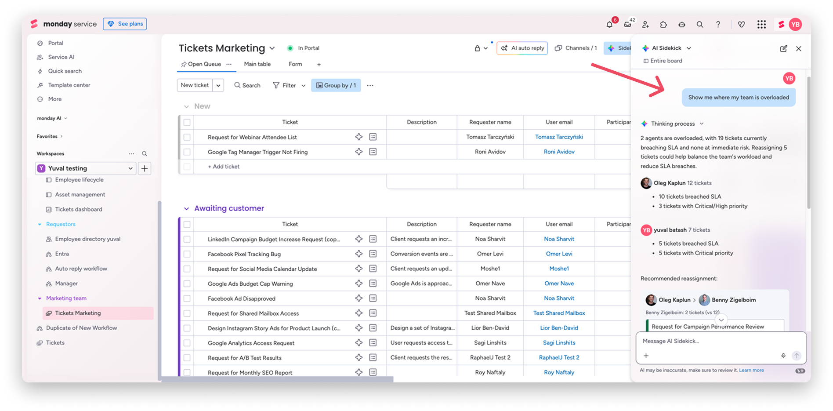Click the See plans button

click(x=125, y=24)
